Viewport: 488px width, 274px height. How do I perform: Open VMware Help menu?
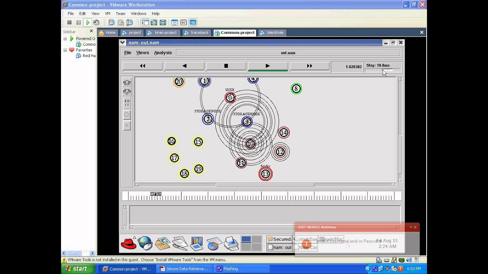[x=156, y=14]
